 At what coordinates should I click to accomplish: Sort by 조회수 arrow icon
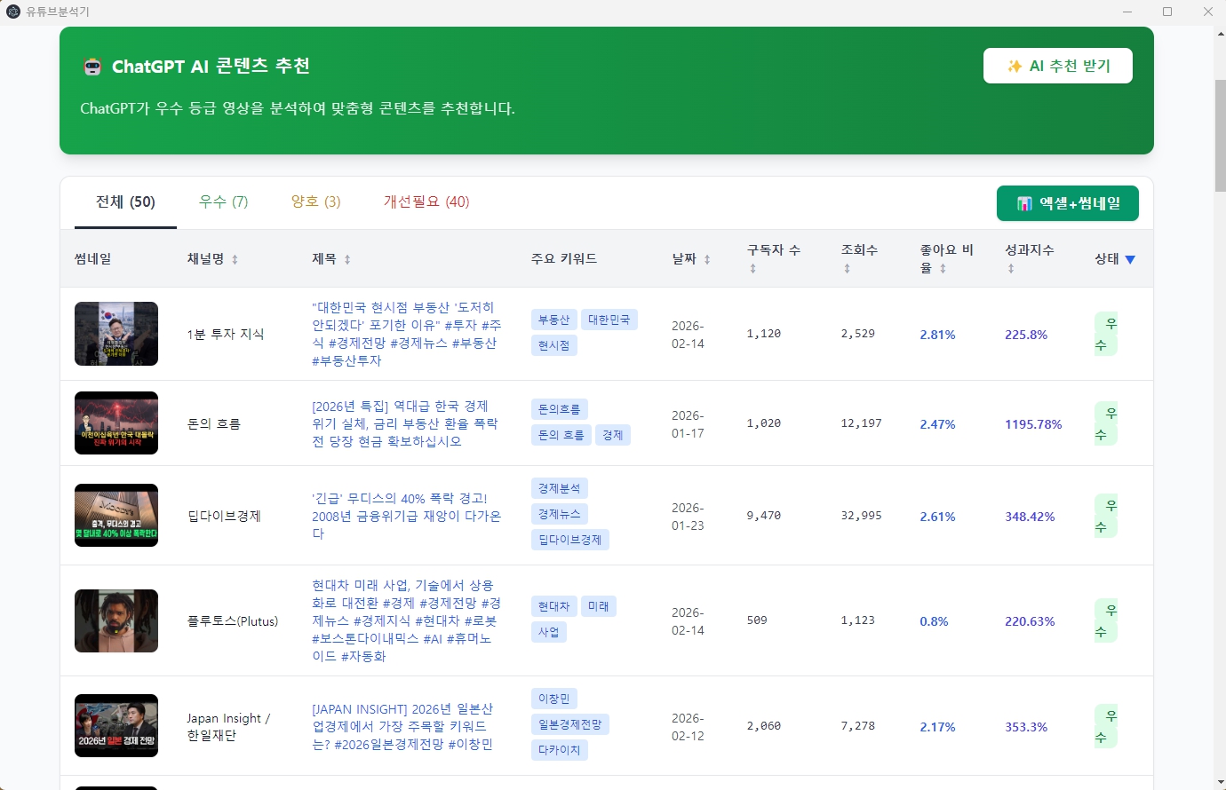pyautogui.click(x=847, y=269)
